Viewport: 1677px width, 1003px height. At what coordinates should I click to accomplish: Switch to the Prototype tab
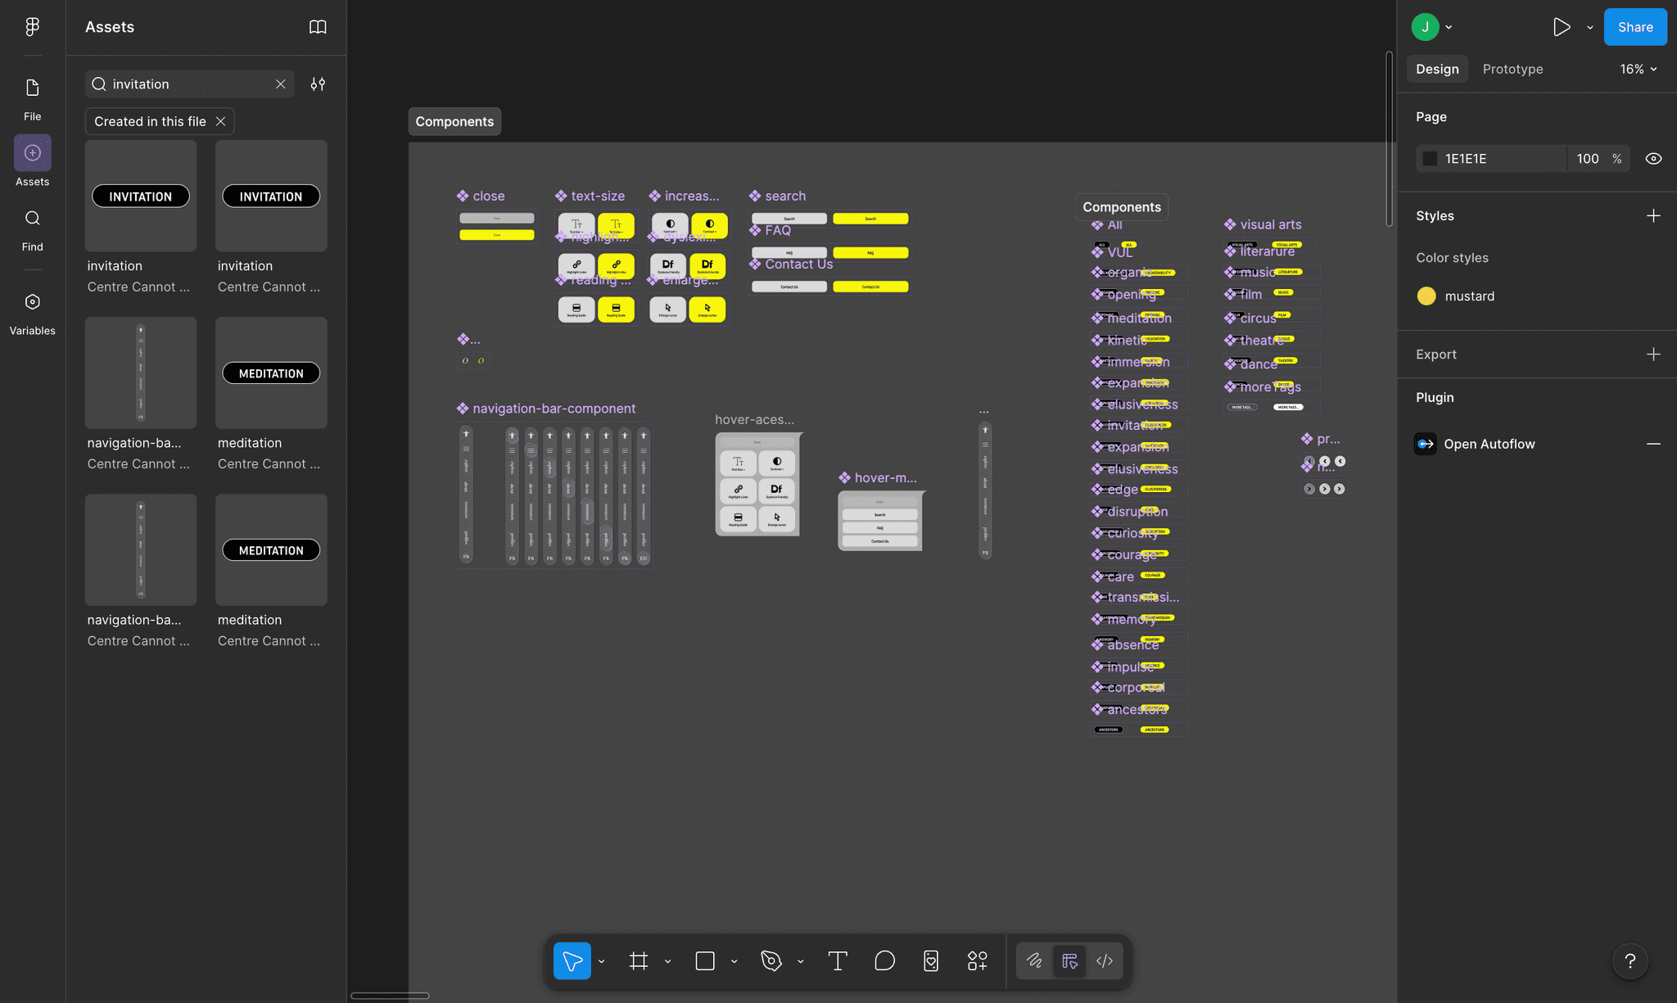(1512, 69)
